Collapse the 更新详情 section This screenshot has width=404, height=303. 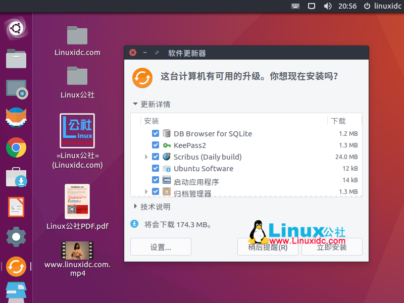click(x=151, y=104)
